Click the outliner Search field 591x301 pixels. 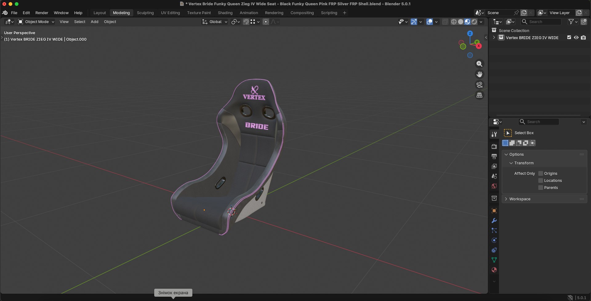click(541, 22)
